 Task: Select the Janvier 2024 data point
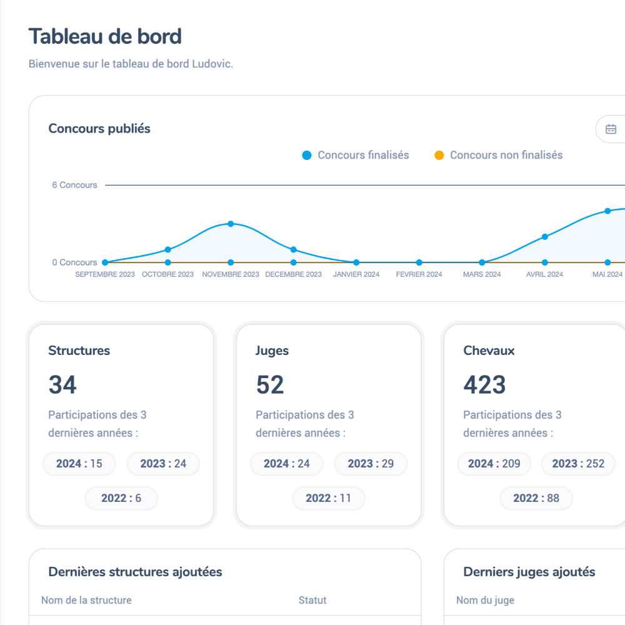pos(356,262)
